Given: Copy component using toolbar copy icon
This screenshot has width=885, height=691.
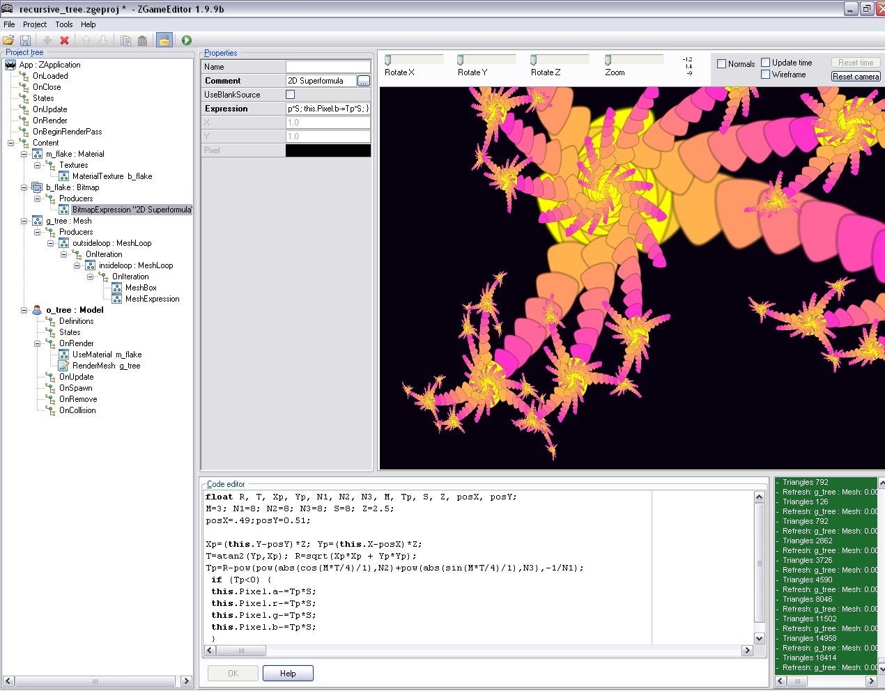Looking at the screenshot, I should pos(125,40).
